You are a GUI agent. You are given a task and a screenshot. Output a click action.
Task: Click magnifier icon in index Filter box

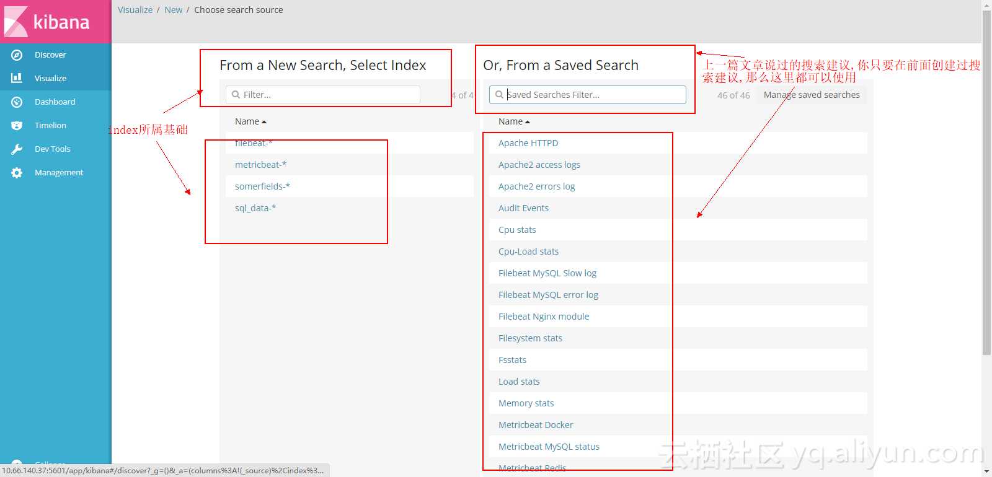coord(236,95)
